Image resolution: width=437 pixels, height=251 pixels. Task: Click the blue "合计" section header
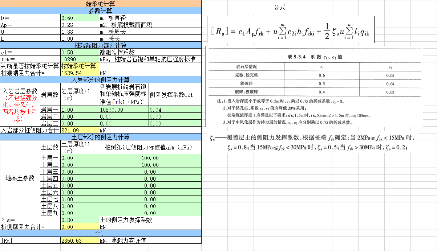pyautogui.click(x=101, y=234)
